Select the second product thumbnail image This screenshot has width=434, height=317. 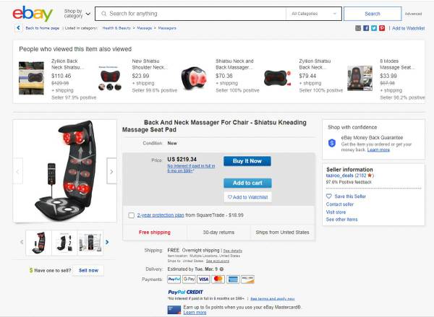pos(64,242)
